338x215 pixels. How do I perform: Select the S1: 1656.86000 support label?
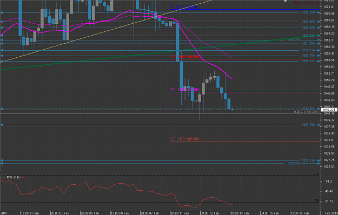(185, 57)
